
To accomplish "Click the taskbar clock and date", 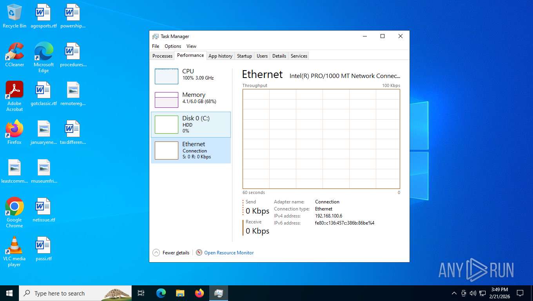I will click(x=499, y=293).
